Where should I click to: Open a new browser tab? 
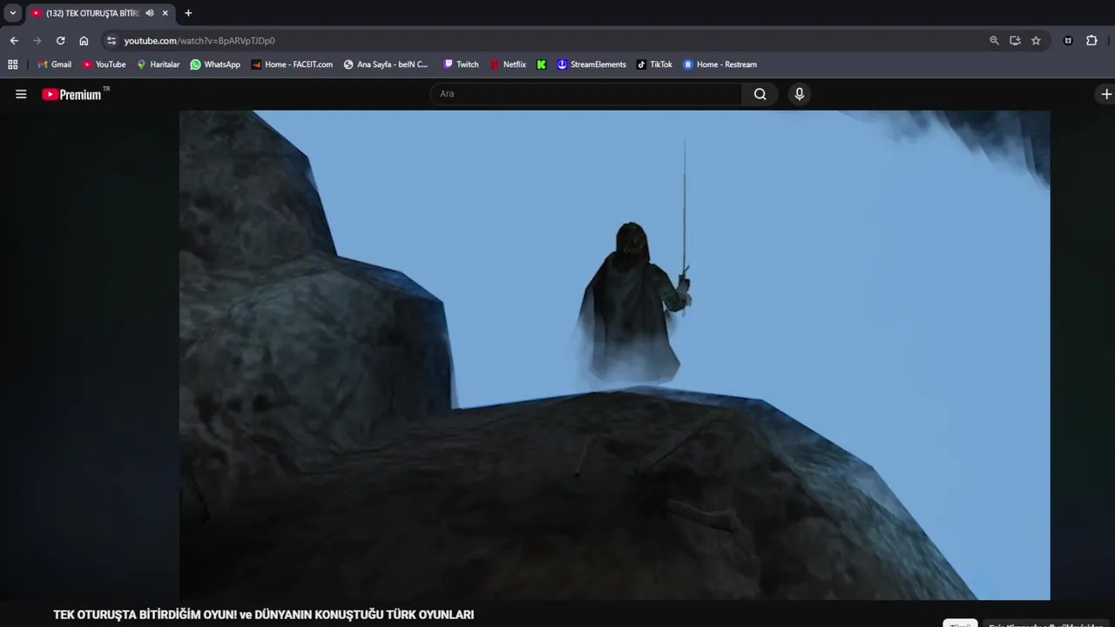pos(188,13)
